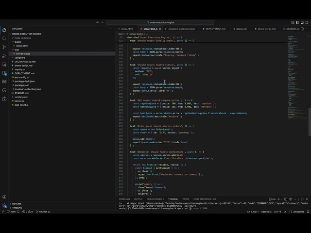Image resolution: width=311 pixels, height=233 pixels.
Task: Open the Accounts menu in activity bar
Action: coord(4,197)
